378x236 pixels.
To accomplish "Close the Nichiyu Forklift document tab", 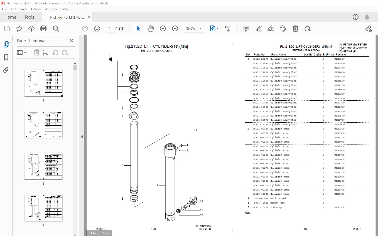I will pyautogui.click(x=89, y=17).
